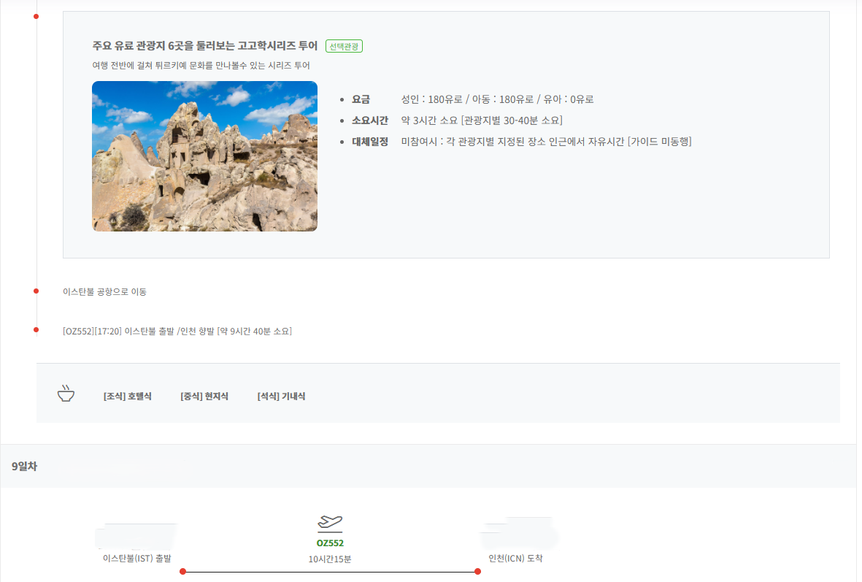
Task: Click the 고고학시리즈 투어 title
Action: point(205,46)
